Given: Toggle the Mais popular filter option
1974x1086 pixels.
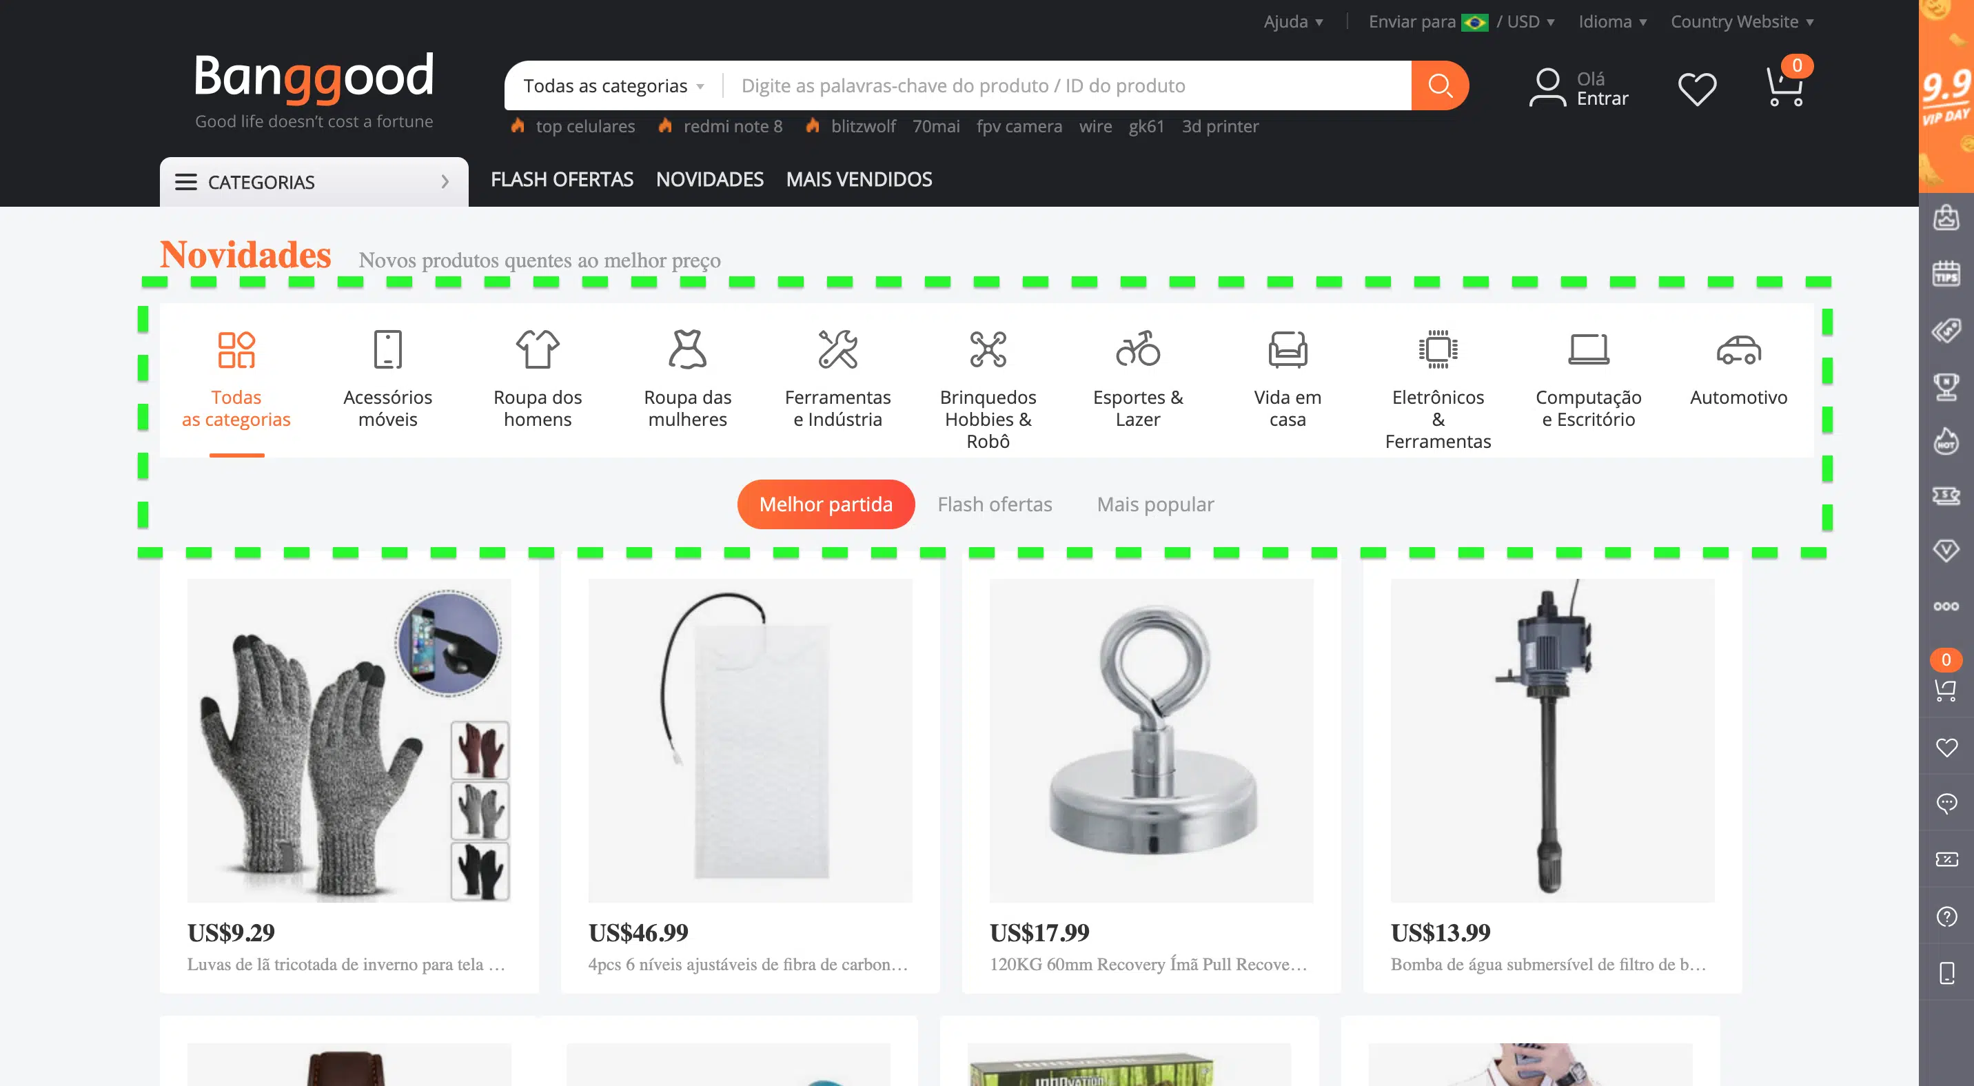Looking at the screenshot, I should 1155,503.
